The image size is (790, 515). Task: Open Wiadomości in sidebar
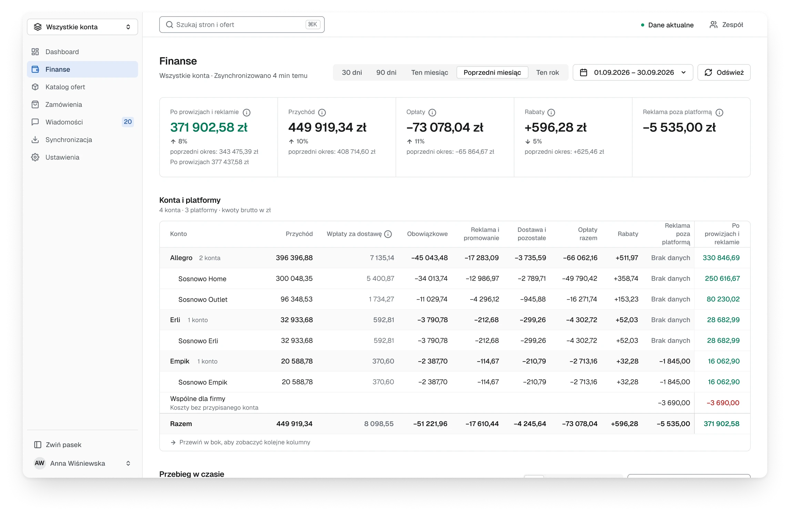82,122
